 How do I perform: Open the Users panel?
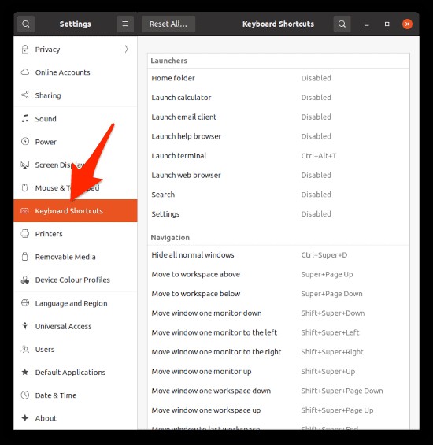[x=76, y=349]
